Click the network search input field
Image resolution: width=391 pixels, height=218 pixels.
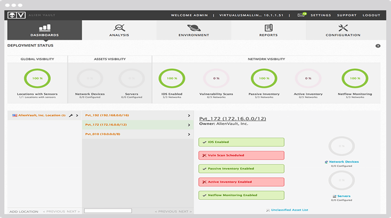tap(108, 211)
